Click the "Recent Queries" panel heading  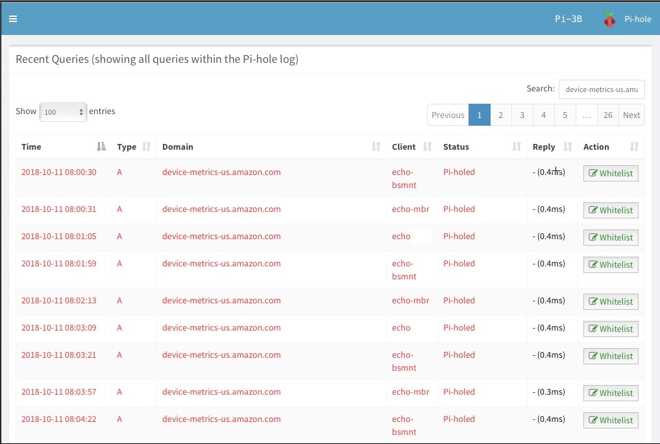pyautogui.click(x=157, y=59)
